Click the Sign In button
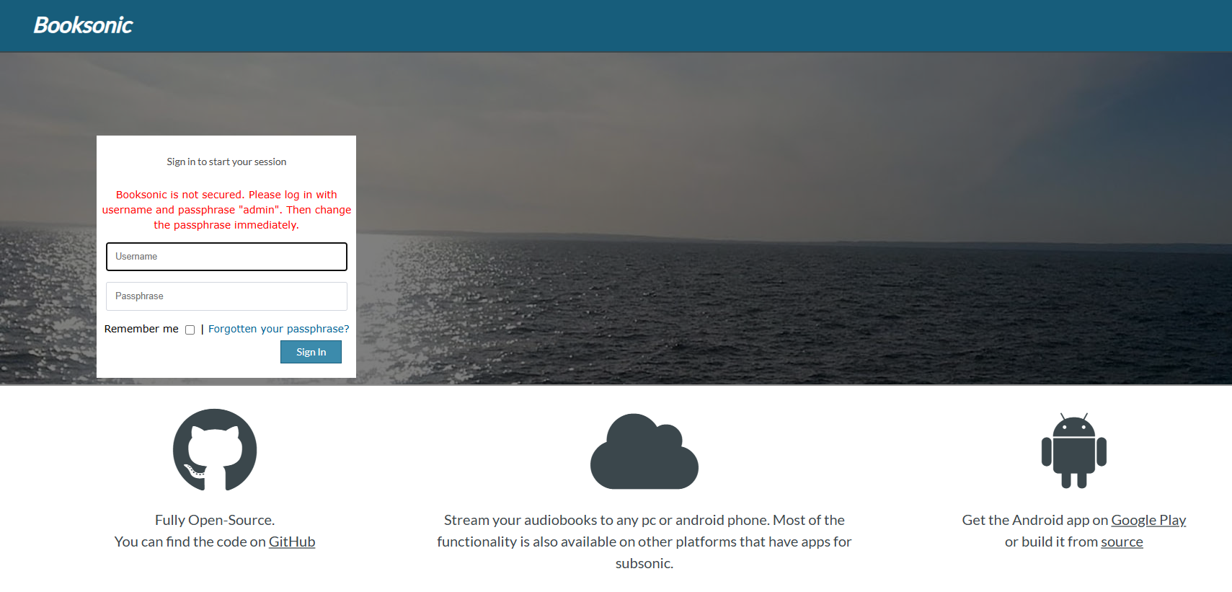Viewport: 1232px width, 592px height. point(311,352)
